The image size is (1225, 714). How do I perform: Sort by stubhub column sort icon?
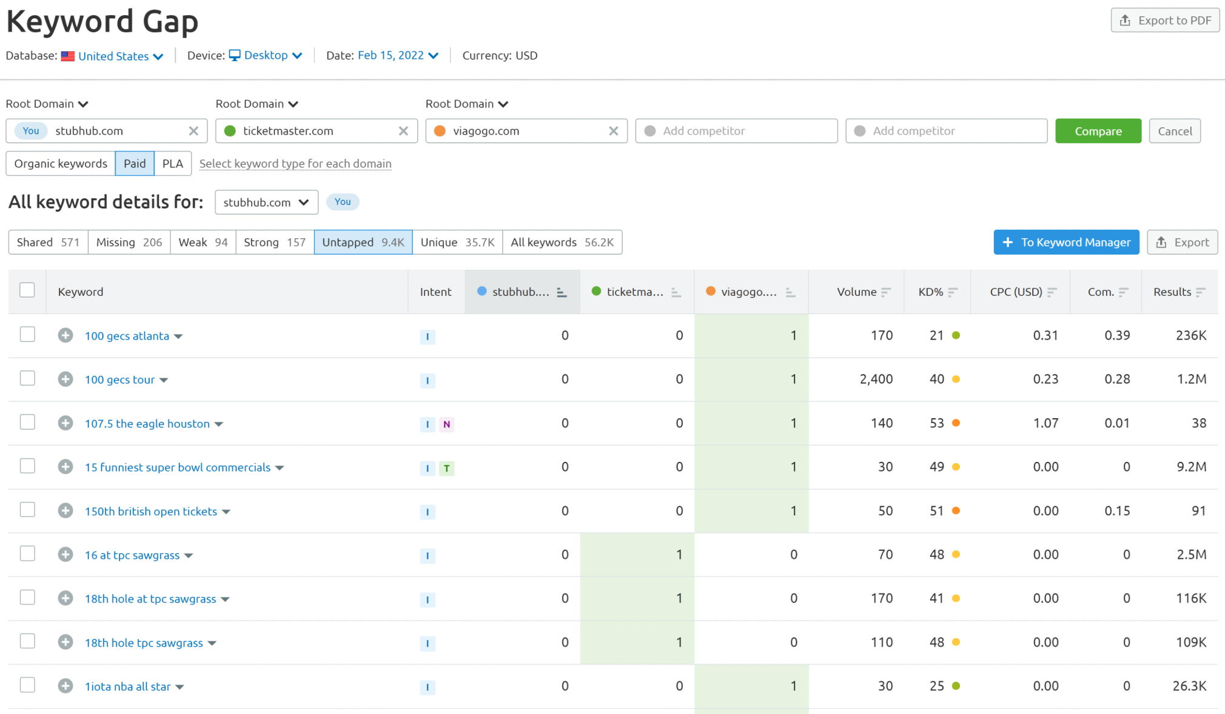[x=562, y=293]
